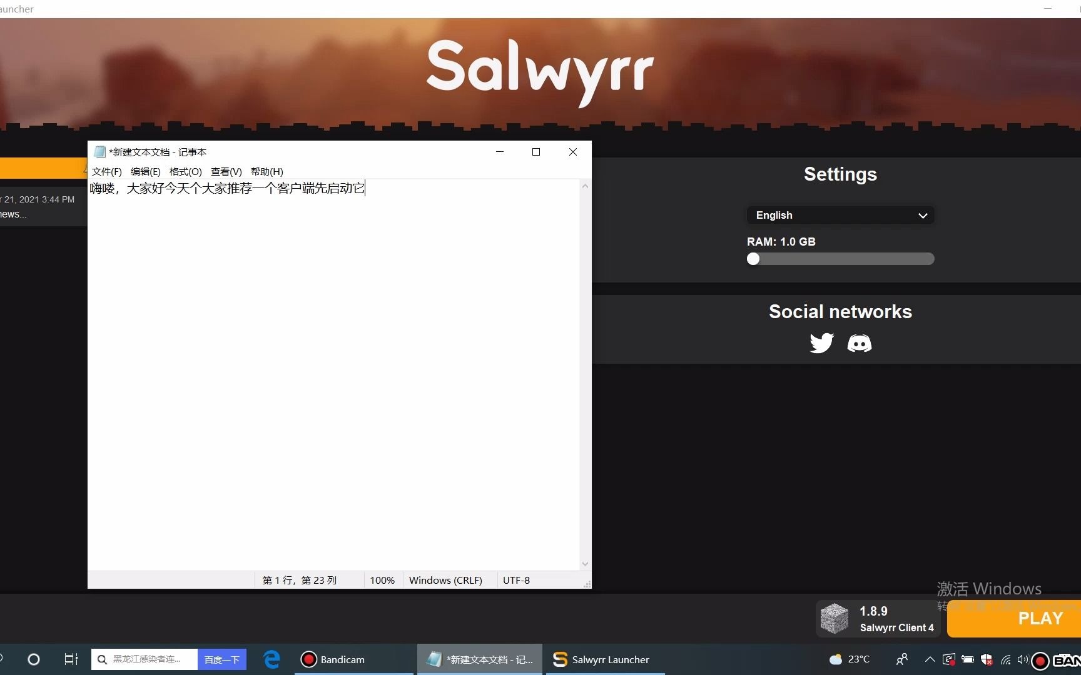Open Notepad's 编辑(E) menu

(146, 171)
